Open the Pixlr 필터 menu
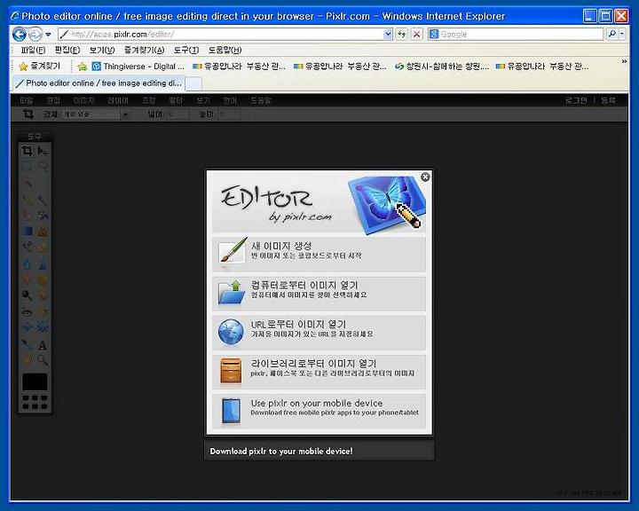This screenshot has width=639, height=511. (x=176, y=100)
